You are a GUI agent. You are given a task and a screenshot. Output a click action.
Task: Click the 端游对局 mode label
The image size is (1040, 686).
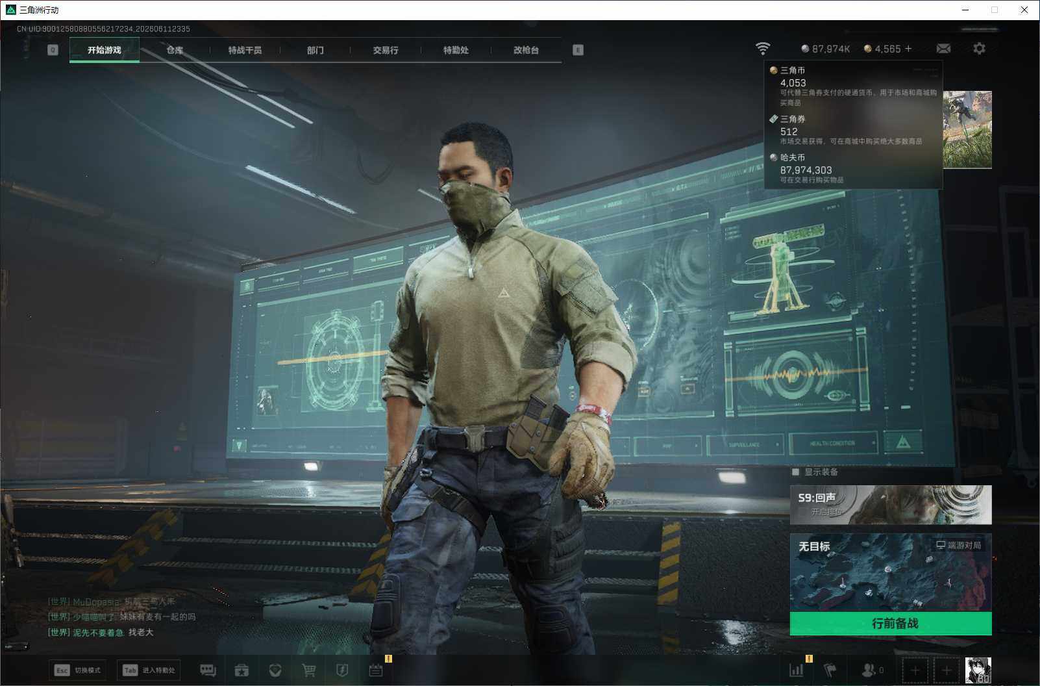click(958, 545)
